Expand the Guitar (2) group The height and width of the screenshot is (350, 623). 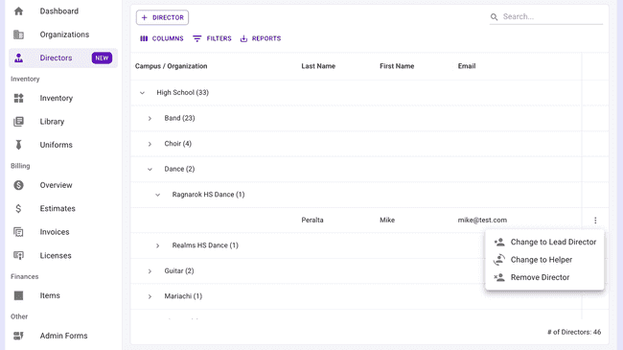click(x=150, y=270)
